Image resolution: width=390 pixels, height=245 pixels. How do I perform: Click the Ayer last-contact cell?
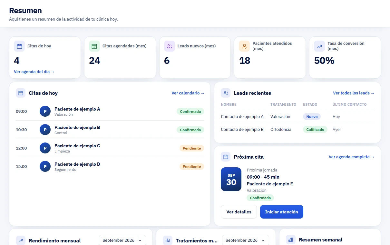(337, 130)
